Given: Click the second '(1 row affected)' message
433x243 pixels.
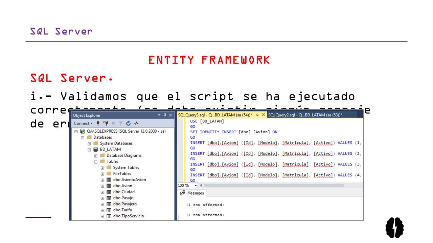Looking at the screenshot, I should pyautogui.click(x=205, y=215).
